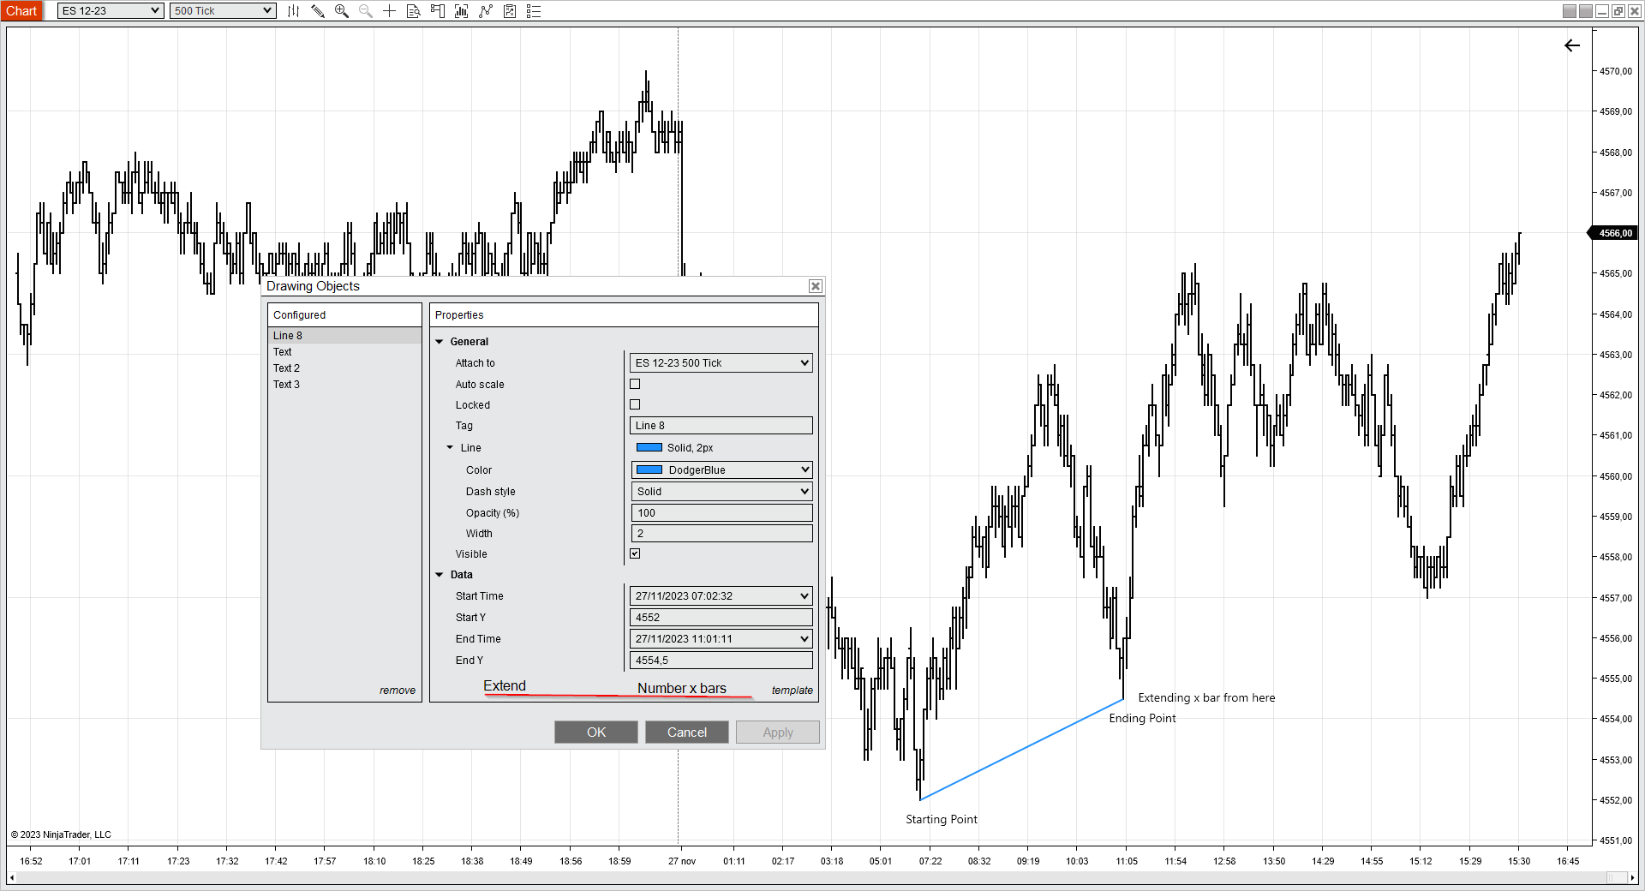Image resolution: width=1645 pixels, height=891 pixels.
Task: Select the 'Ending Point' chart text
Action: (1142, 719)
